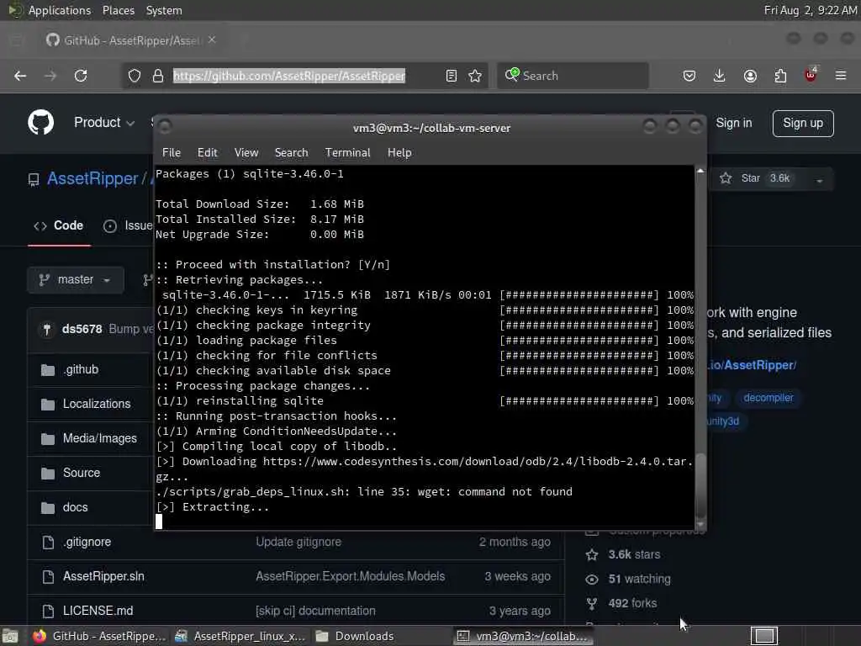Switch to vm3@vm3 terminal taskbar window
The height and width of the screenshot is (646, 861).
524,636
